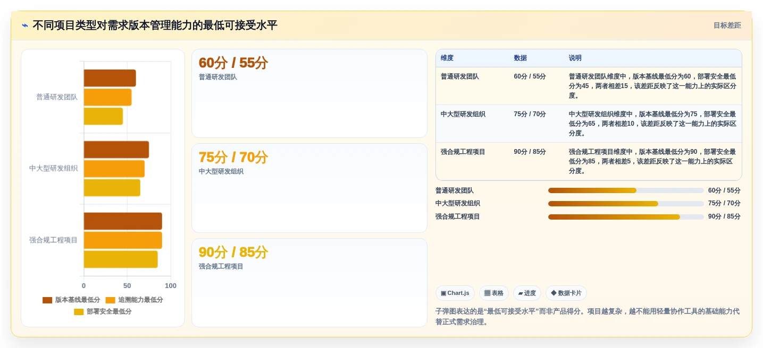The image size is (763, 348).
Task: Click the 100 tick on chart axis
Action: click(171, 286)
